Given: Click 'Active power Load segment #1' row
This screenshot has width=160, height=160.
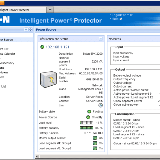Looking at the screenshot, I should coord(133,94).
